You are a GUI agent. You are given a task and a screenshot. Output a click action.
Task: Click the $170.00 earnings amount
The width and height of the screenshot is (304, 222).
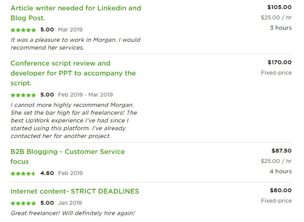(x=279, y=63)
